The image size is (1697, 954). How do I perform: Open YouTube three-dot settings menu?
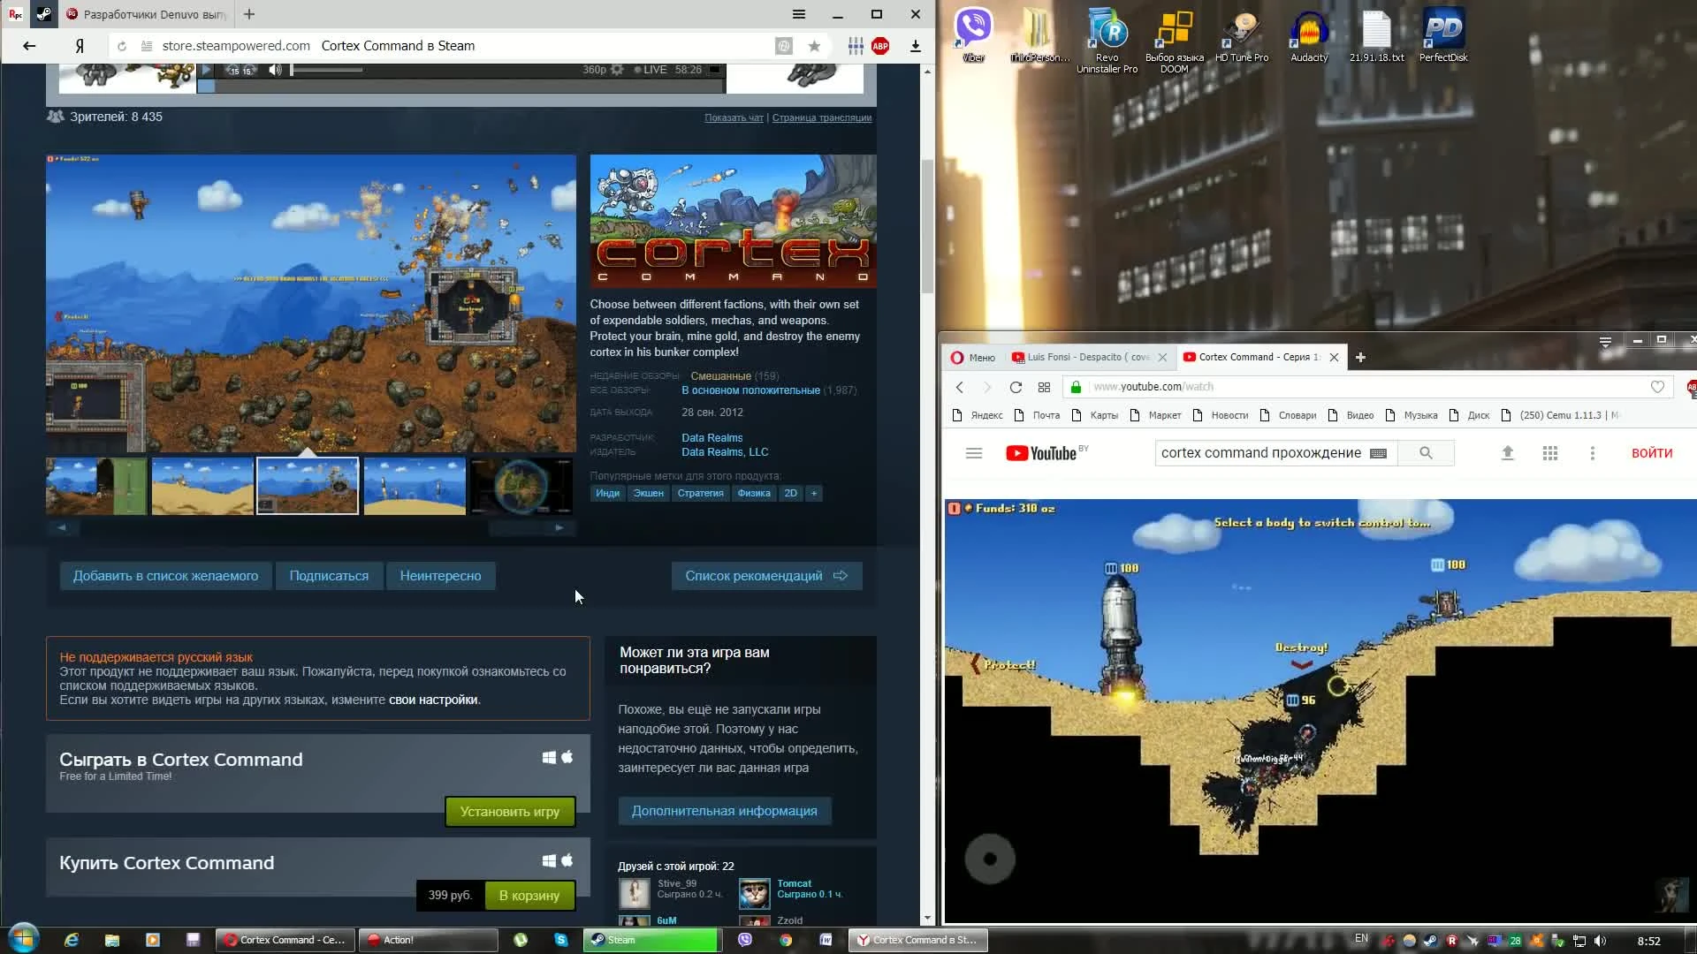[x=1592, y=453]
